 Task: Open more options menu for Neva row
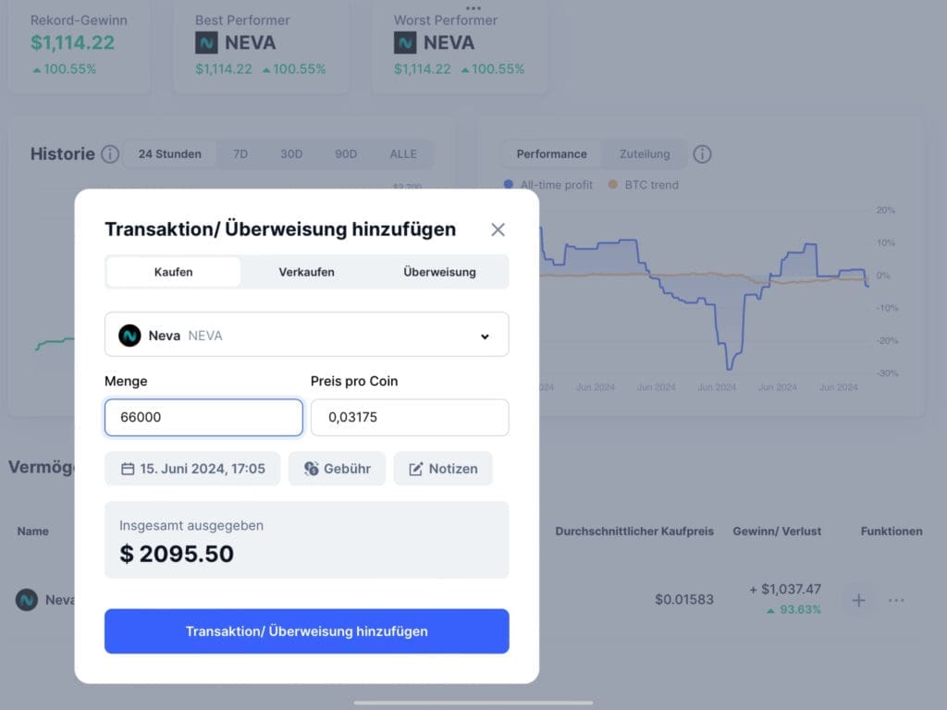tap(895, 600)
